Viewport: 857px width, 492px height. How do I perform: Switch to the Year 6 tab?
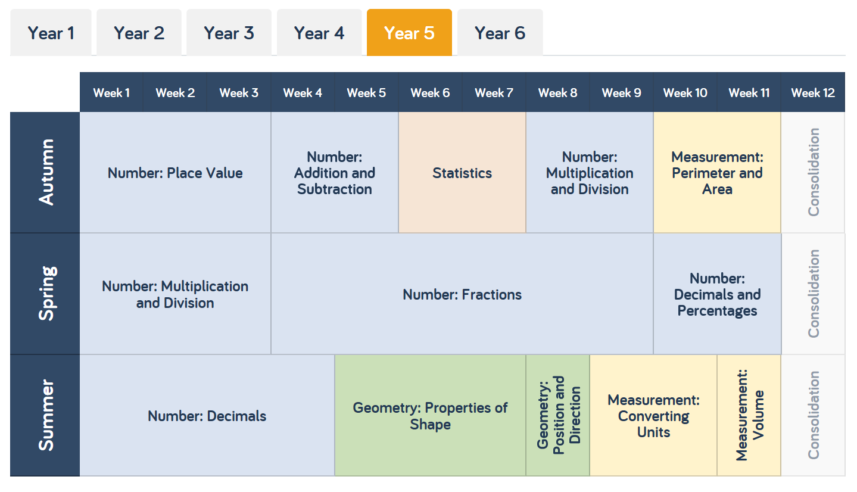pos(499,33)
